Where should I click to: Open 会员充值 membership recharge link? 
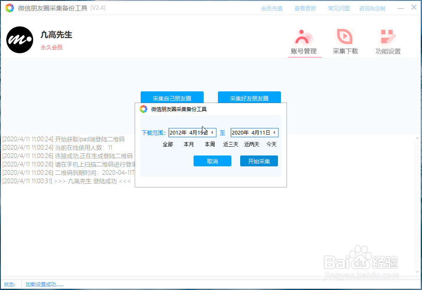[272, 8]
